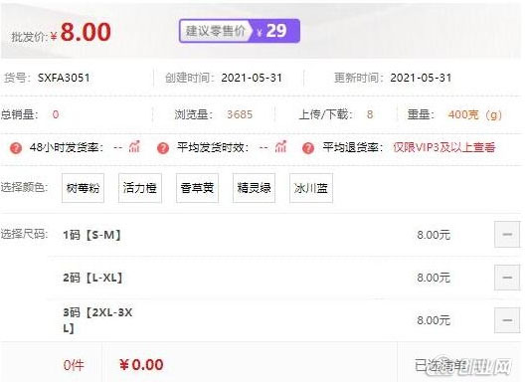Select the 精灵绿 color option
Screen dimensions: 527x382
pyautogui.click(x=255, y=188)
